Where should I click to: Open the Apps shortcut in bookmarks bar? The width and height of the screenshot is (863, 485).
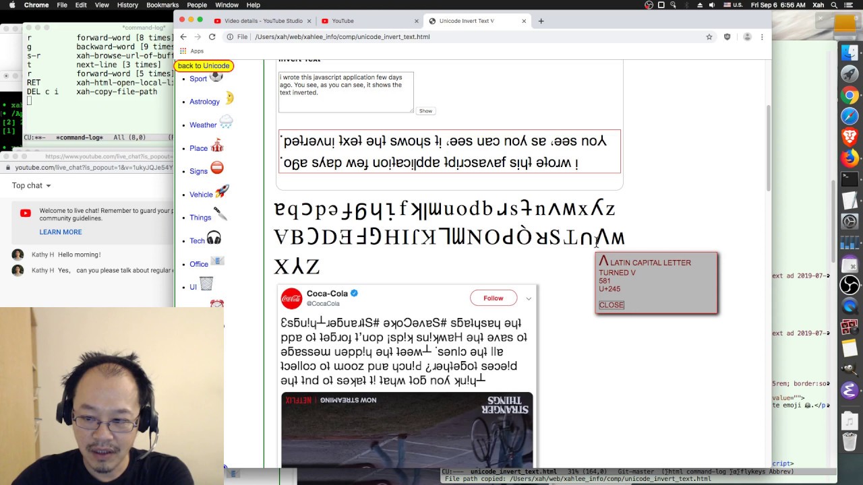[x=192, y=51]
